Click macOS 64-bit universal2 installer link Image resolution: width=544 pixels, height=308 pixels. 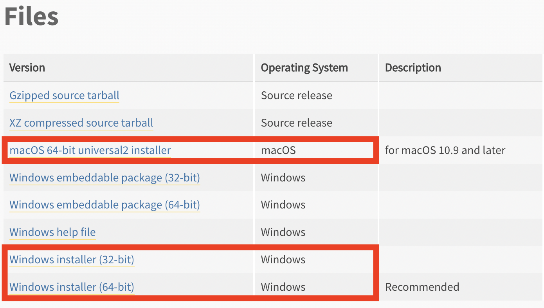pyautogui.click(x=90, y=150)
